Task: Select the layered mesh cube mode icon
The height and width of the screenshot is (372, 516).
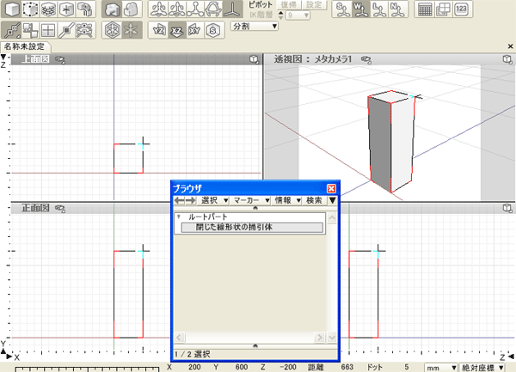Action: (48, 9)
